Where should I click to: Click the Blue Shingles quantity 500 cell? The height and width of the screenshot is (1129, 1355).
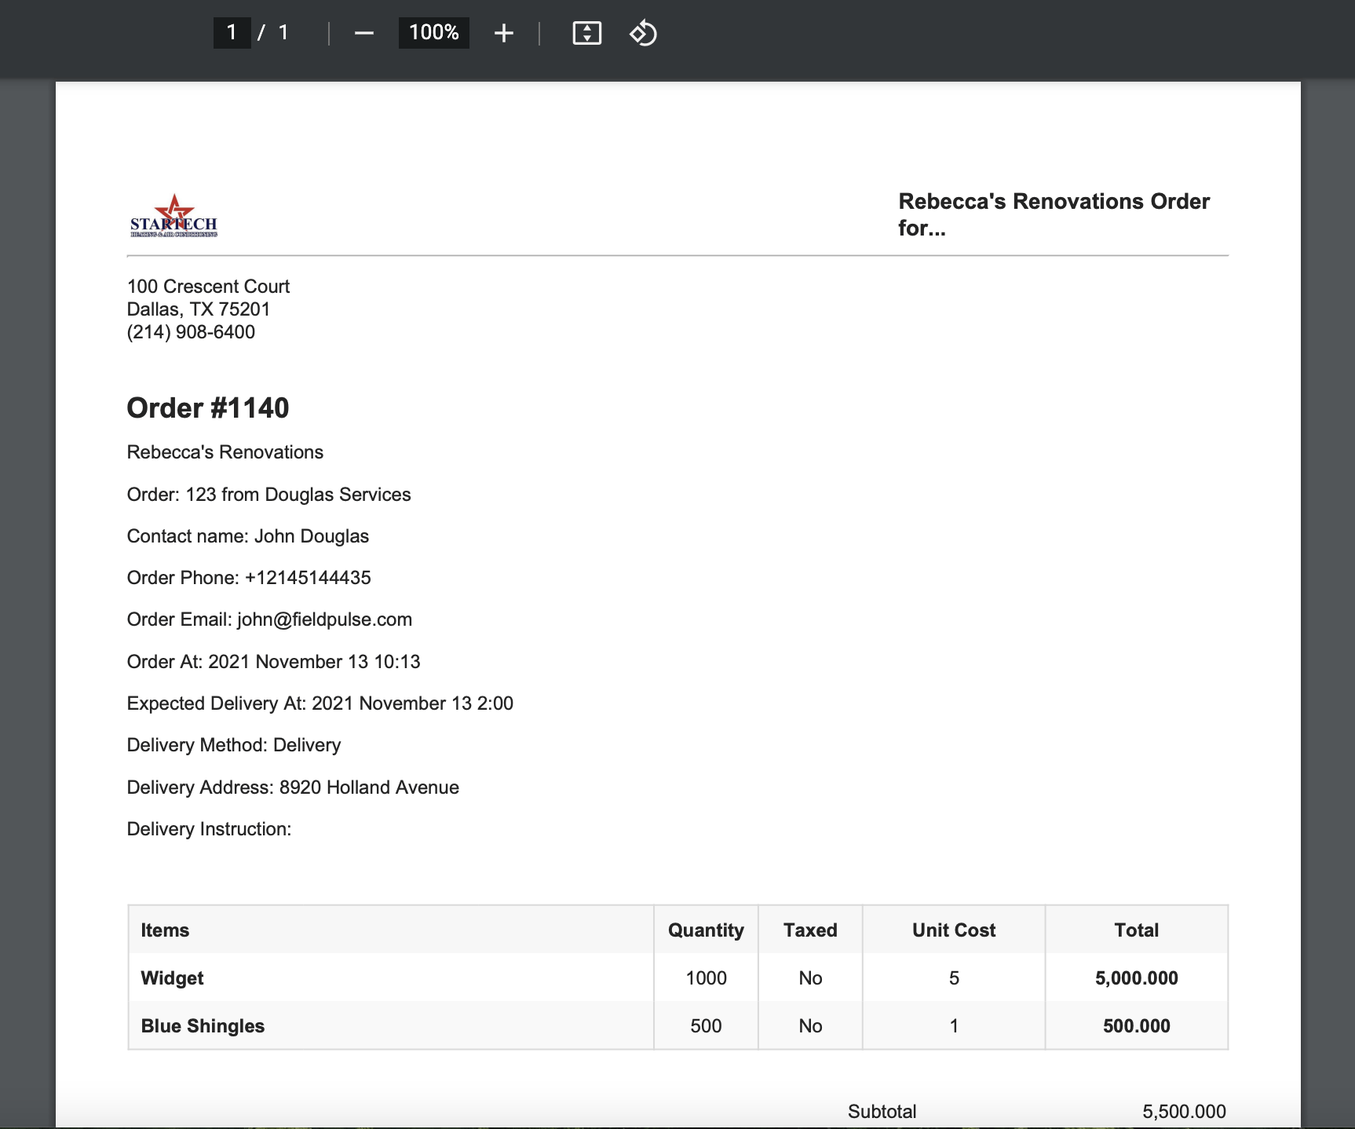pos(706,1026)
